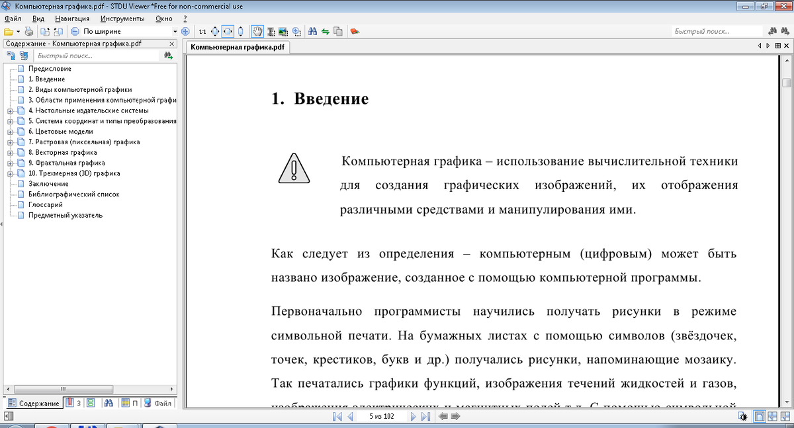Collapse all contents tree nodes icon
Viewport: 794px width, 428px height.
point(23,57)
